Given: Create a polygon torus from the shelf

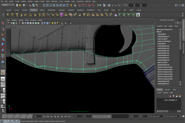Looking at the screenshot, I should (30, 15).
